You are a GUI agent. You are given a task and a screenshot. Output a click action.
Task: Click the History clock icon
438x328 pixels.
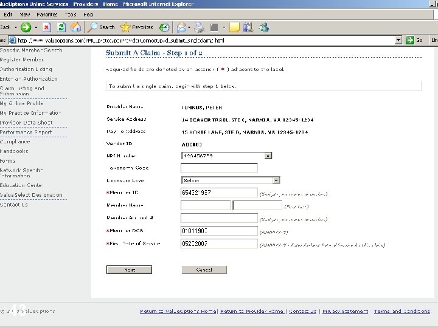point(164,27)
